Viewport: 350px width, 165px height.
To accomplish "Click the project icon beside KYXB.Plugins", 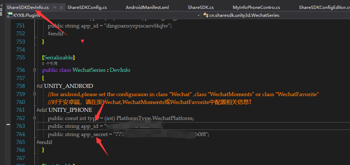I will tap(10, 15).
